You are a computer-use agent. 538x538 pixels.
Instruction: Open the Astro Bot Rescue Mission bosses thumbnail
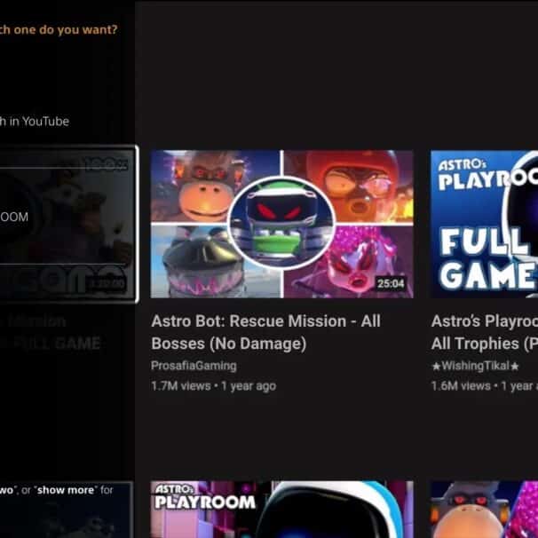(281, 224)
